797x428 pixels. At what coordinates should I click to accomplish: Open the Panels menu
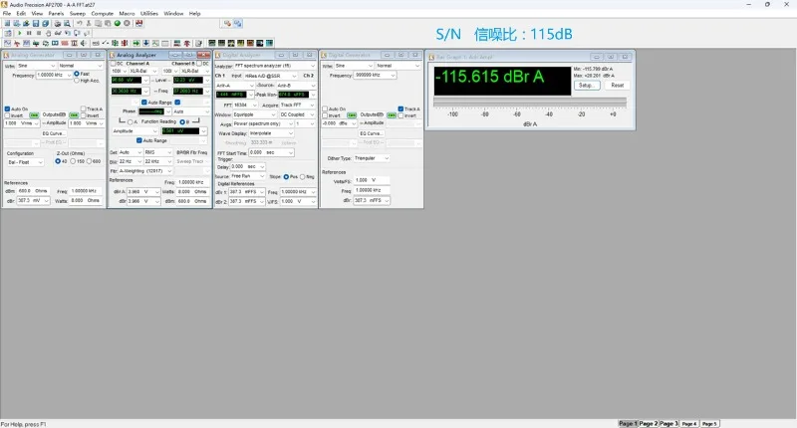click(56, 14)
